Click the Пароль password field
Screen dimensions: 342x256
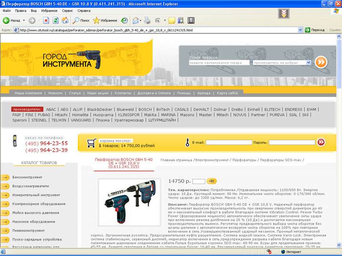292,143
